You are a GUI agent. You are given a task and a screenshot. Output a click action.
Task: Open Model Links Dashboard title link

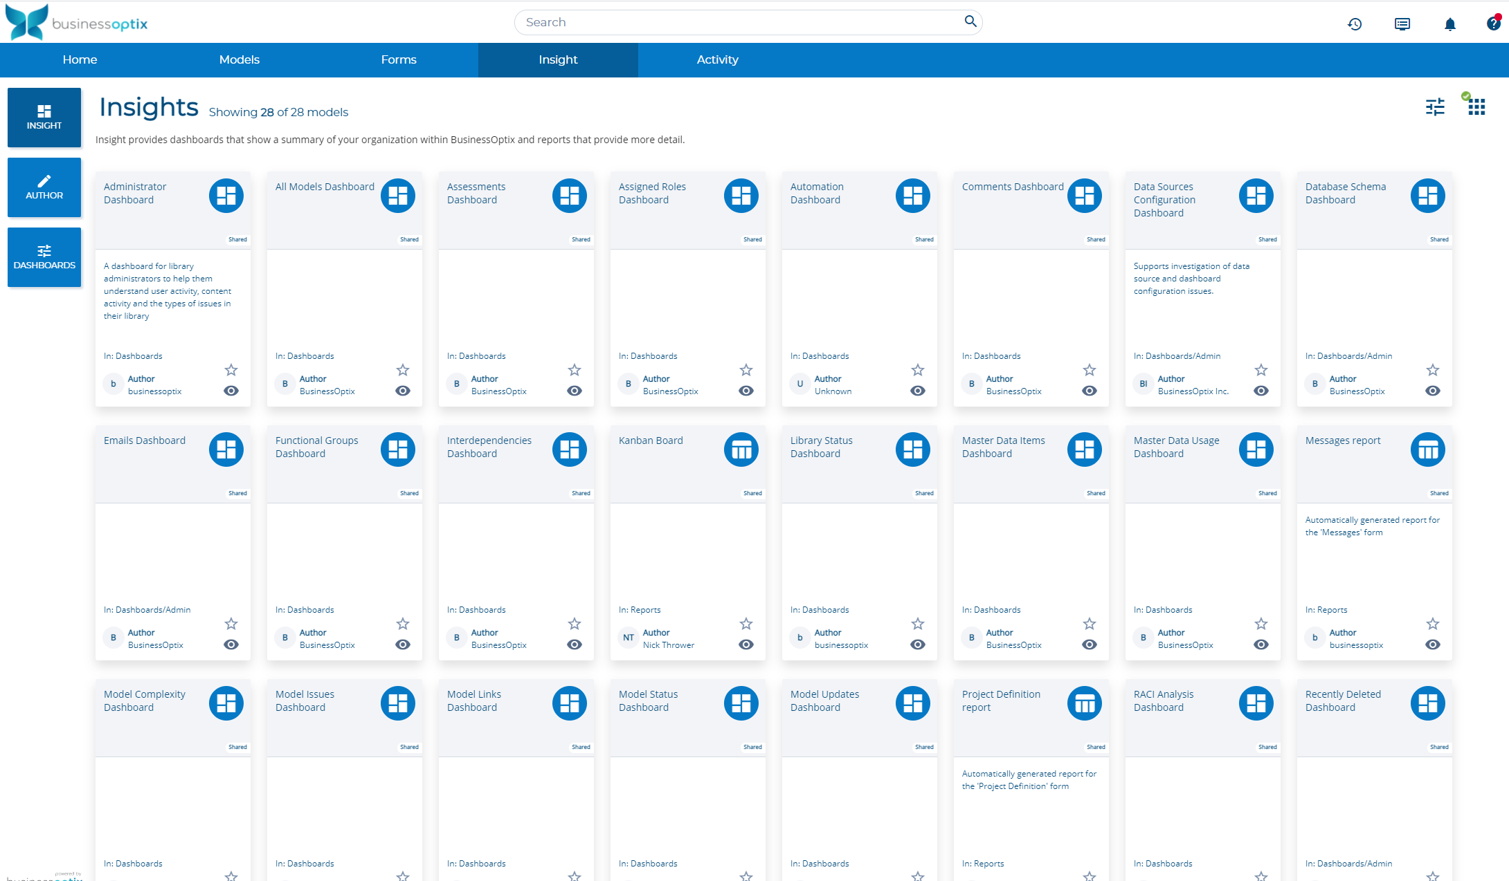point(474,701)
